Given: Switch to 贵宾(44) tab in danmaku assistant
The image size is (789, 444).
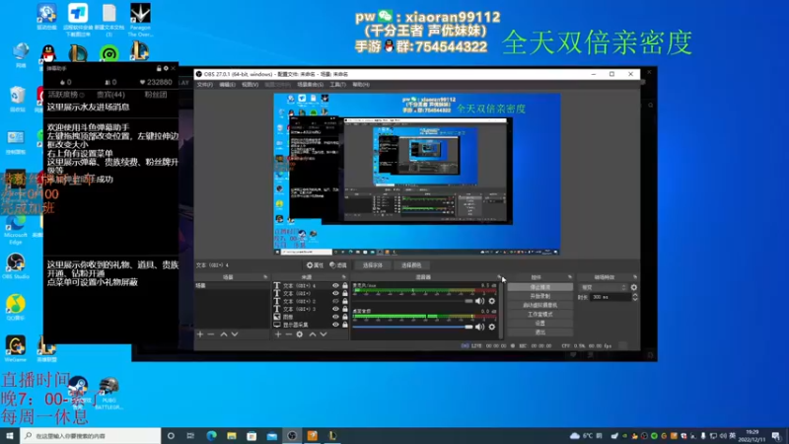Looking at the screenshot, I should (x=110, y=95).
